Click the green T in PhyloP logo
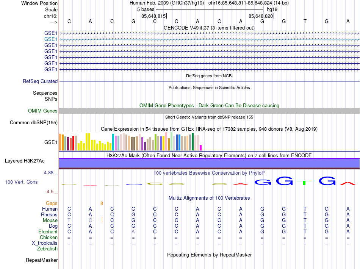Viewport: 360px width, 269px height. point(304,183)
